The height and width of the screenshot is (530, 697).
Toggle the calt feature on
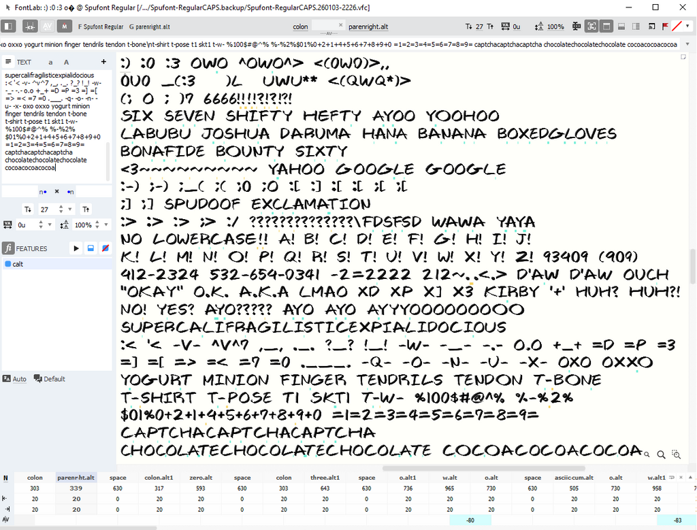8,264
